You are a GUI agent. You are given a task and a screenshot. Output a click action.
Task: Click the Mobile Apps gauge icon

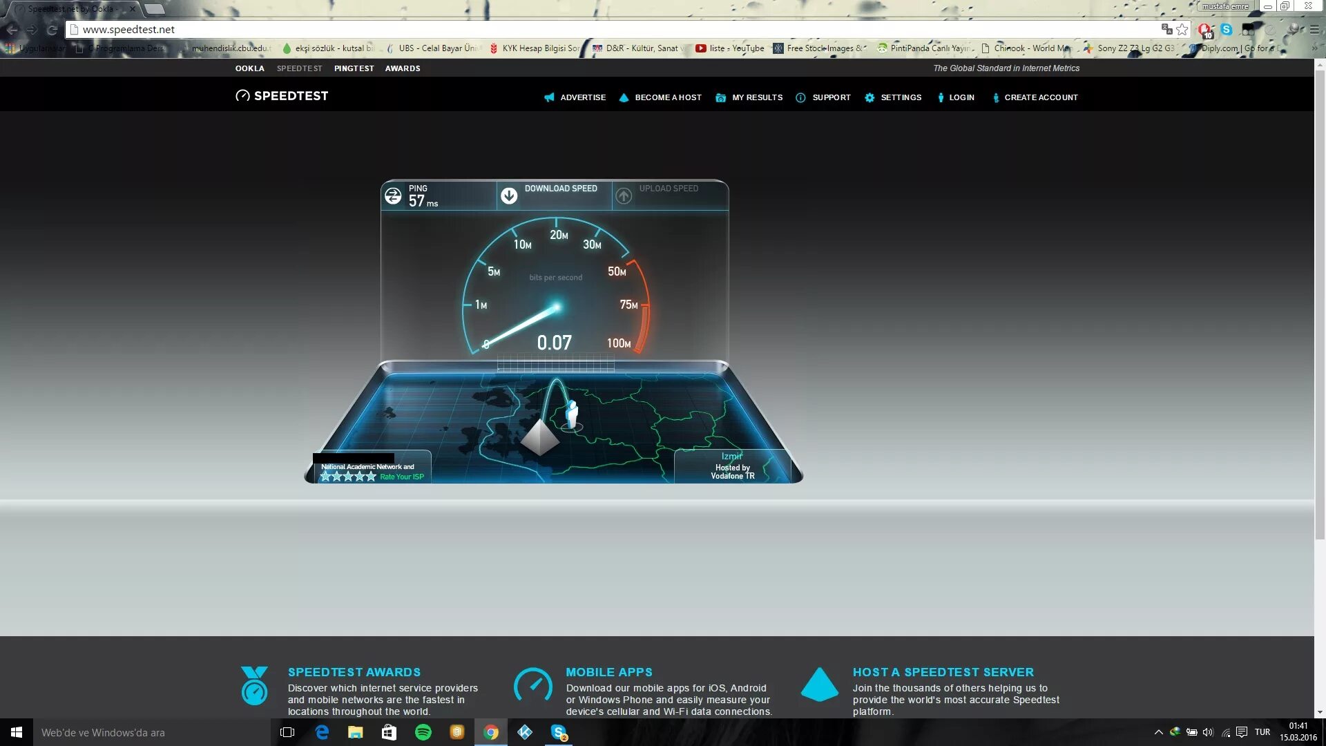click(533, 685)
